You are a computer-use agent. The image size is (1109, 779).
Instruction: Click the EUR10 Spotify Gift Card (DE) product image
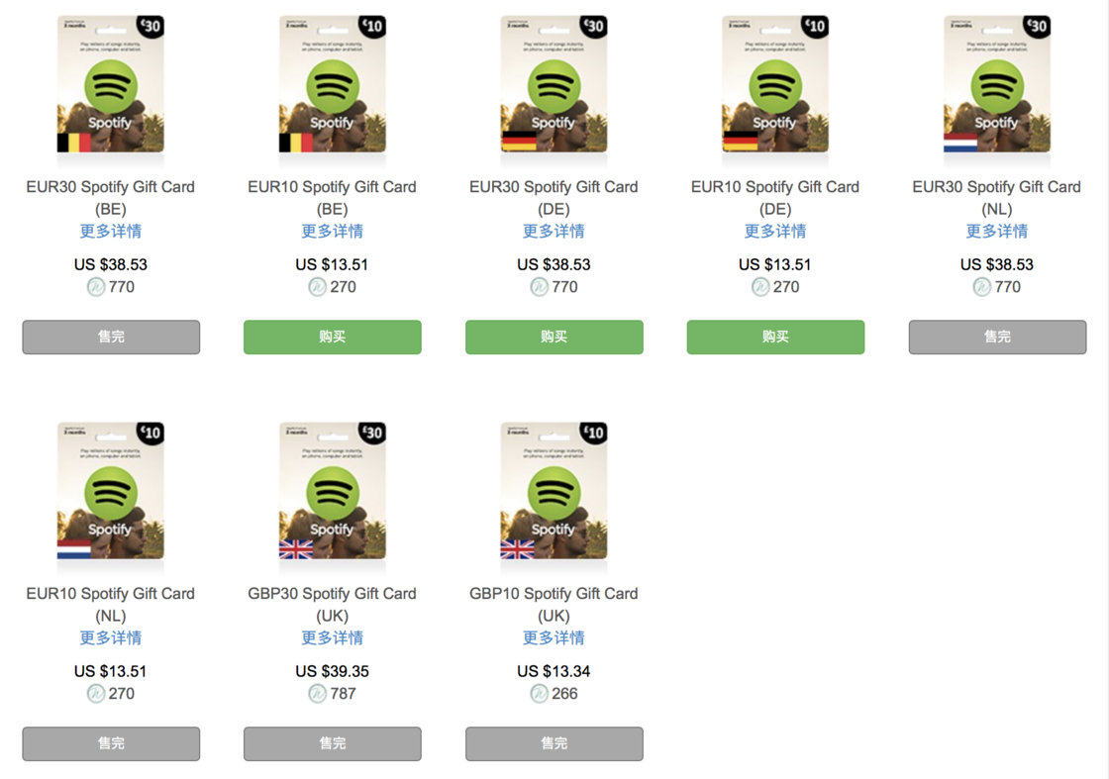click(776, 84)
